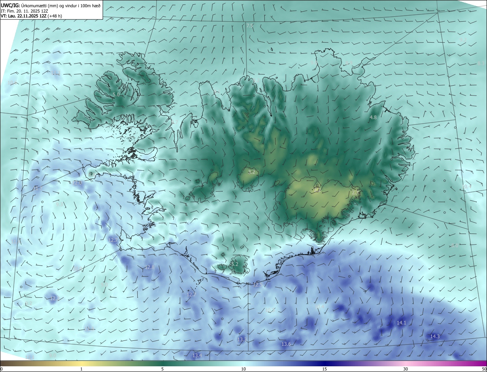Click the 7.5 value label north of Iceland
The image size is (487, 372).
250,25
